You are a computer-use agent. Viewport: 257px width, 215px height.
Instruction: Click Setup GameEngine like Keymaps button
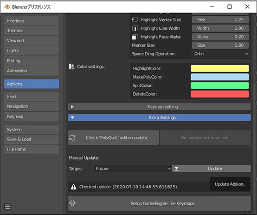coord(159,204)
